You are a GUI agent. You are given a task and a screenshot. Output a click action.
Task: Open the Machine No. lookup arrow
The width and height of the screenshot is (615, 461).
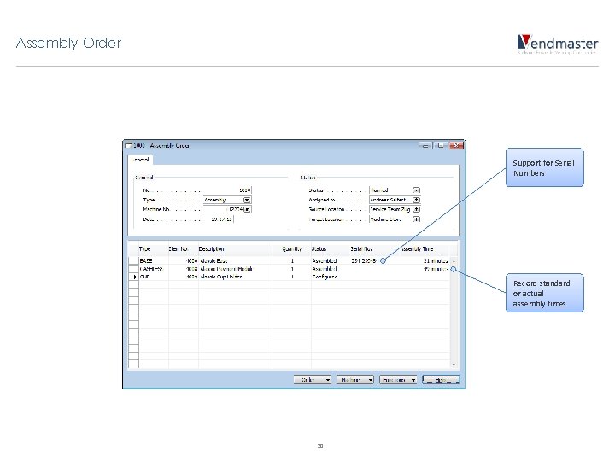[x=247, y=209]
